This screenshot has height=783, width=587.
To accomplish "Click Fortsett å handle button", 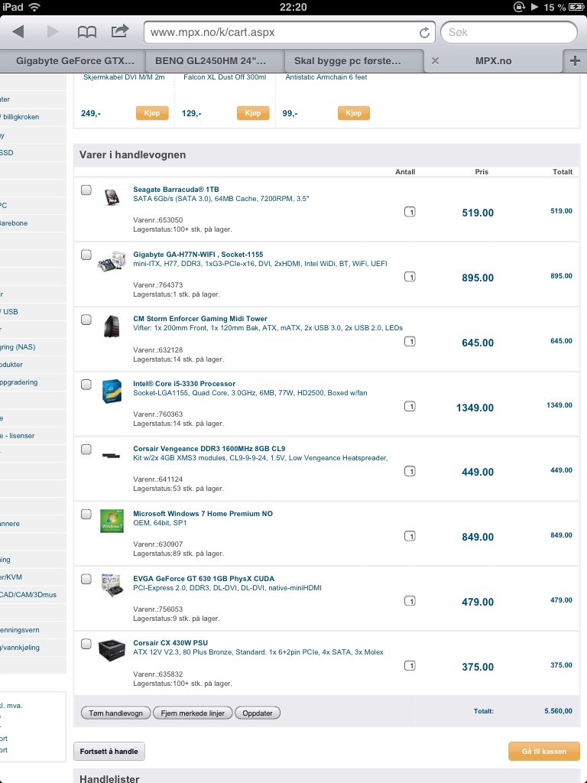I will pos(109,751).
